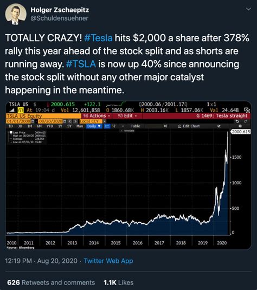Open the tweet options chevron menu

click(248, 9)
